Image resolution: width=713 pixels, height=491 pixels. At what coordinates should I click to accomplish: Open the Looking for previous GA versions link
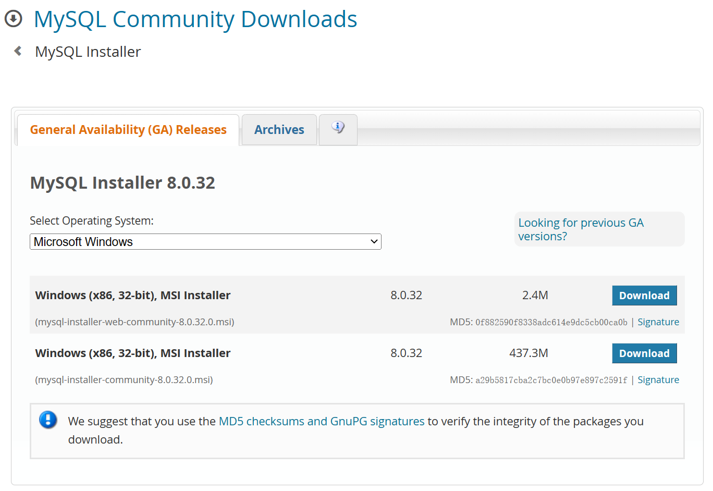coord(581,229)
